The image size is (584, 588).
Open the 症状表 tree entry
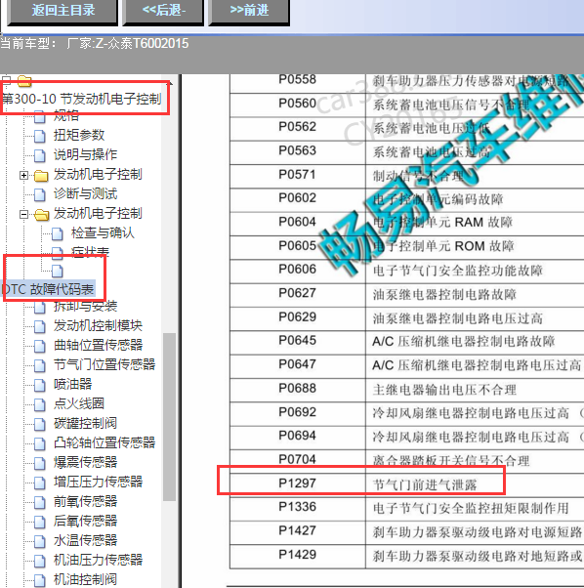90,252
